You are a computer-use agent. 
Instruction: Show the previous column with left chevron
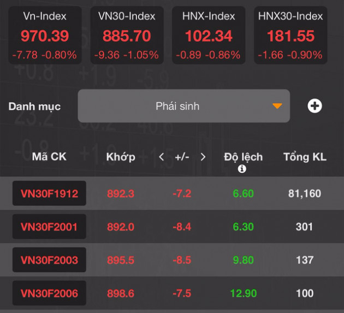162,157
